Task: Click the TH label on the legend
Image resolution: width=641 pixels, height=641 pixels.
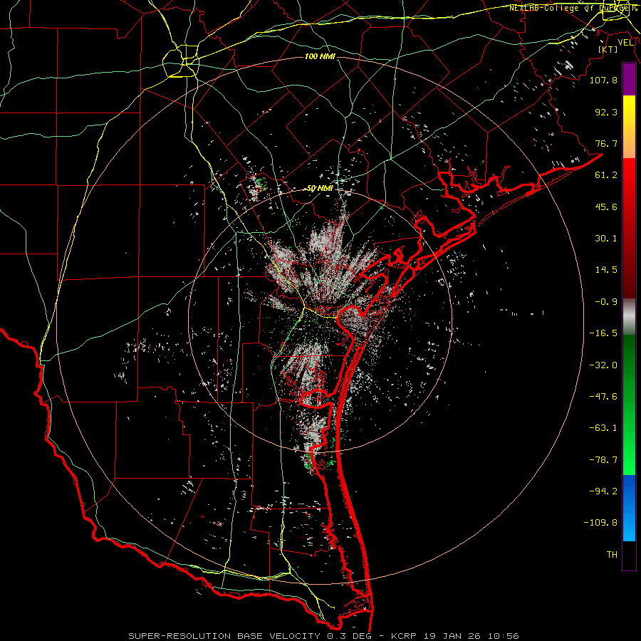Action: 612,555
